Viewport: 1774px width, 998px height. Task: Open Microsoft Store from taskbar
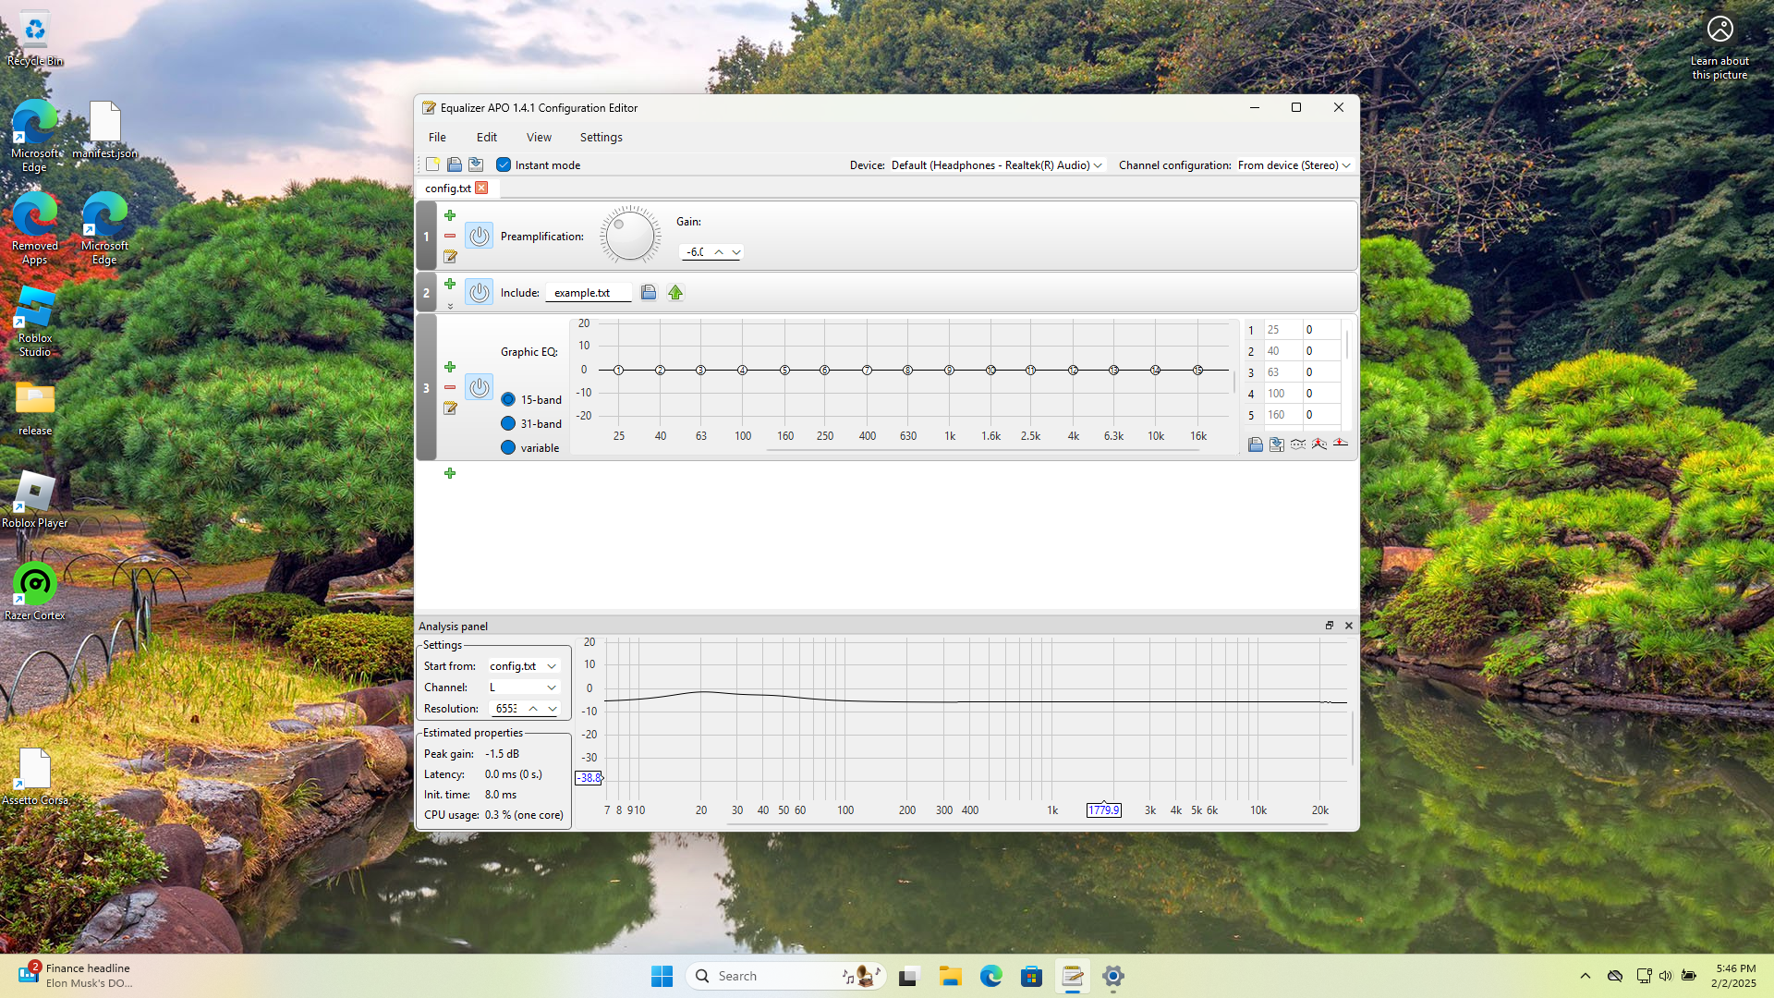coord(1031,976)
